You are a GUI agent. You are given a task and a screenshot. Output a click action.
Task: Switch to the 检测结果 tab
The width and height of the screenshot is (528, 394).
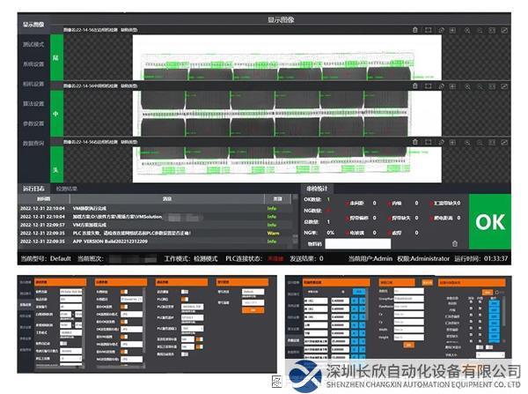tap(67, 189)
